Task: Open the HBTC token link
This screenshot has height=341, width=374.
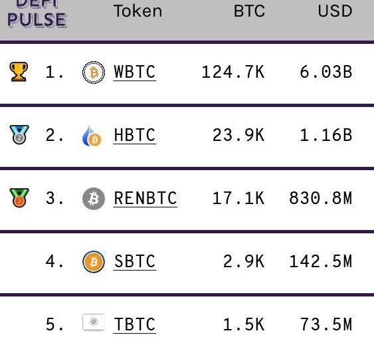Action: [x=135, y=136]
